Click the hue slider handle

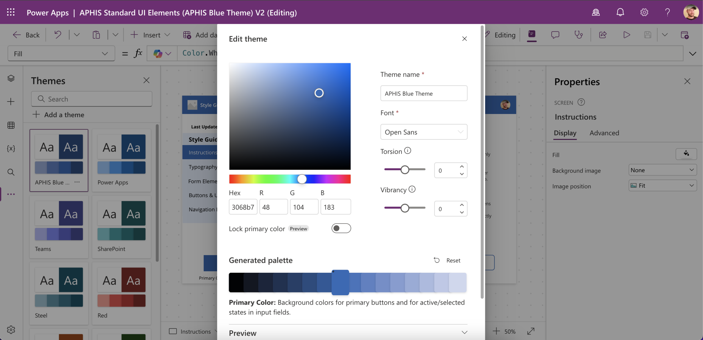(302, 179)
